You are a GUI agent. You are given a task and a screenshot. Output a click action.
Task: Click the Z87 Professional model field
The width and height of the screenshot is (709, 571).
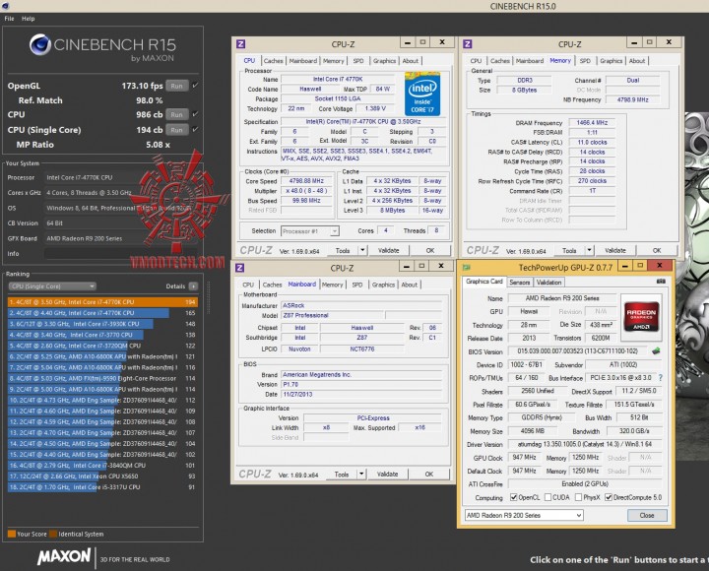(x=333, y=315)
